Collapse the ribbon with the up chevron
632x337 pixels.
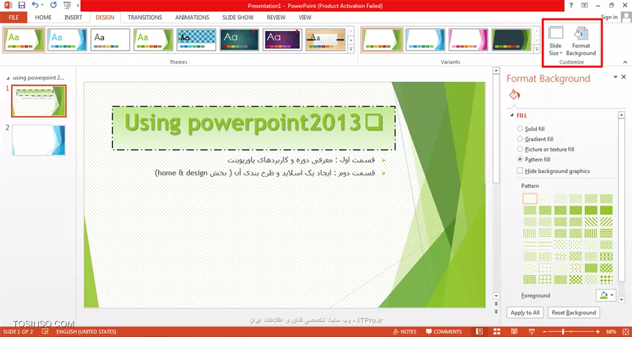tap(625, 62)
